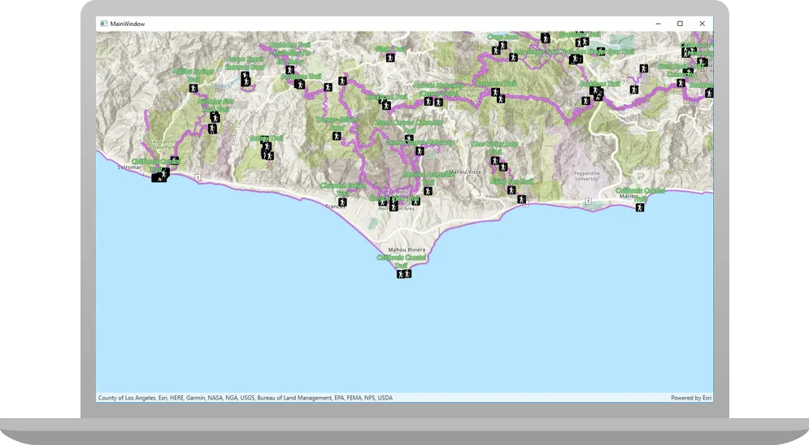Click the Malibu Springs Trail hiker marker
809x445 pixels.
(194, 89)
